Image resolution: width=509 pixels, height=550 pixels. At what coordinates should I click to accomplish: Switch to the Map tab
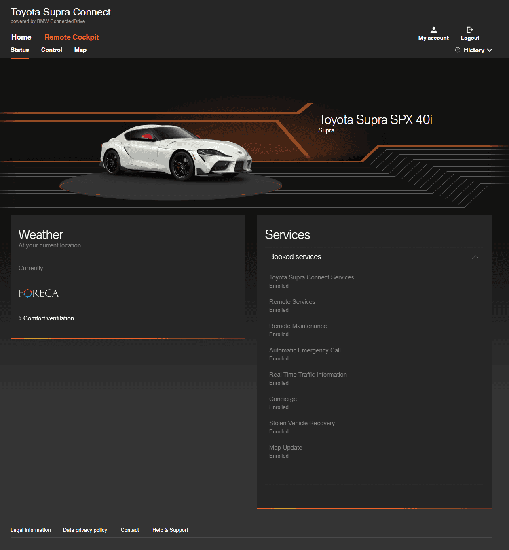click(80, 50)
